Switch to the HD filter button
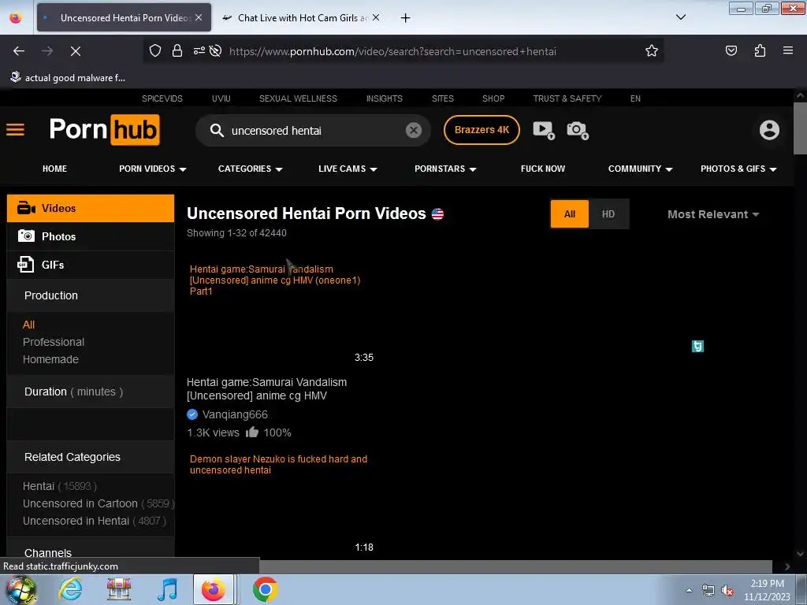The width and height of the screenshot is (807, 605). pos(608,214)
